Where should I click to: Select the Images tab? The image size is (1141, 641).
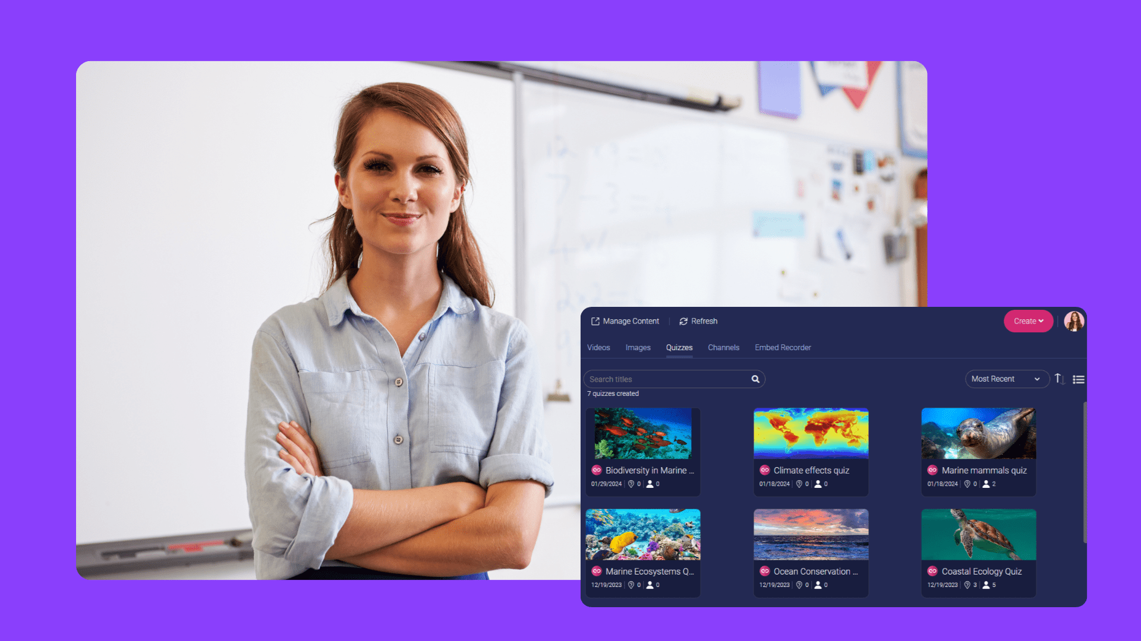pyautogui.click(x=637, y=347)
